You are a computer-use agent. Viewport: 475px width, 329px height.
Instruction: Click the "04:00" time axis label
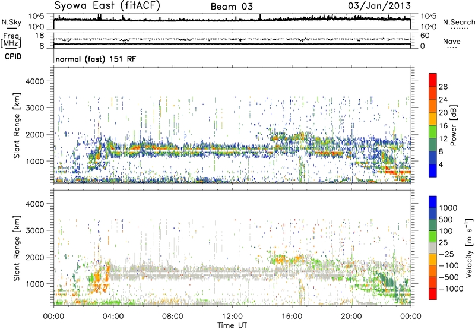(113, 317)
